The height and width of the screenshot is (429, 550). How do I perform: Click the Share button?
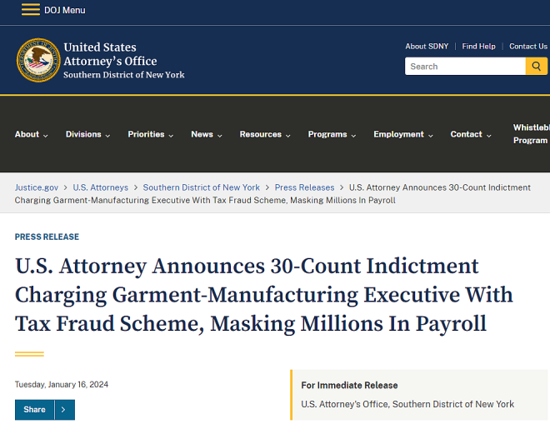tap(35, 410)
